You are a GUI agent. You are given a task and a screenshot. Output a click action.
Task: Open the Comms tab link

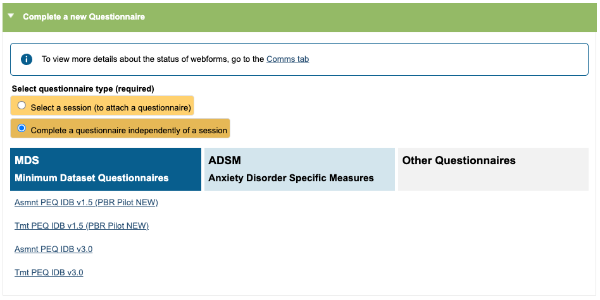coord(287,59)
